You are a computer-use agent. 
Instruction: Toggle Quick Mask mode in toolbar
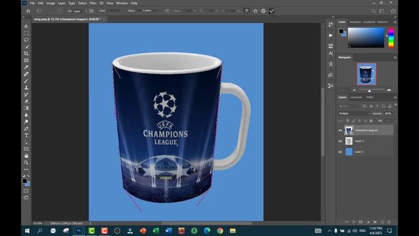click(x=26, y=191)
